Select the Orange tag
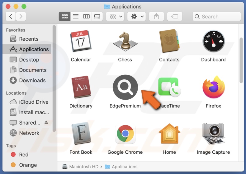This screenshot has width=246, height=174. tap(27, 165)
